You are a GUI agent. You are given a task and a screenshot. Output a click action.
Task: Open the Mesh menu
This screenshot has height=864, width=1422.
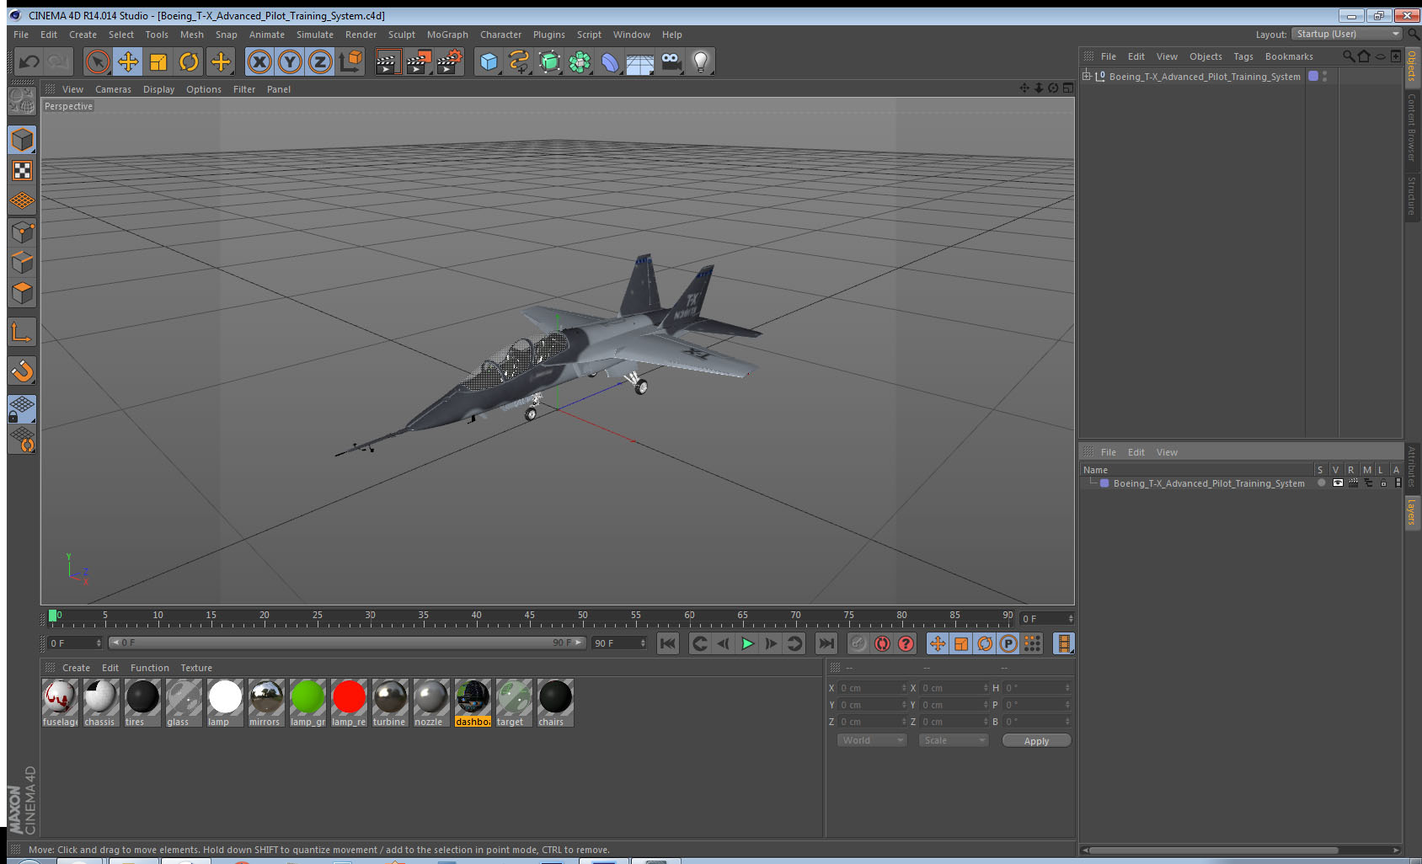coord(192,35)
